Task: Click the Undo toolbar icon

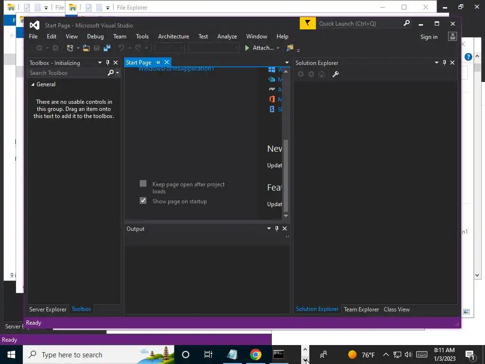Action: point(121,48)
